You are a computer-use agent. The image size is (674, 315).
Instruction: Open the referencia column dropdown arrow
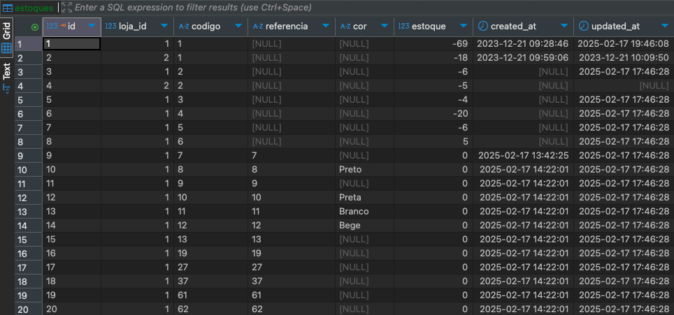point(325,27)
